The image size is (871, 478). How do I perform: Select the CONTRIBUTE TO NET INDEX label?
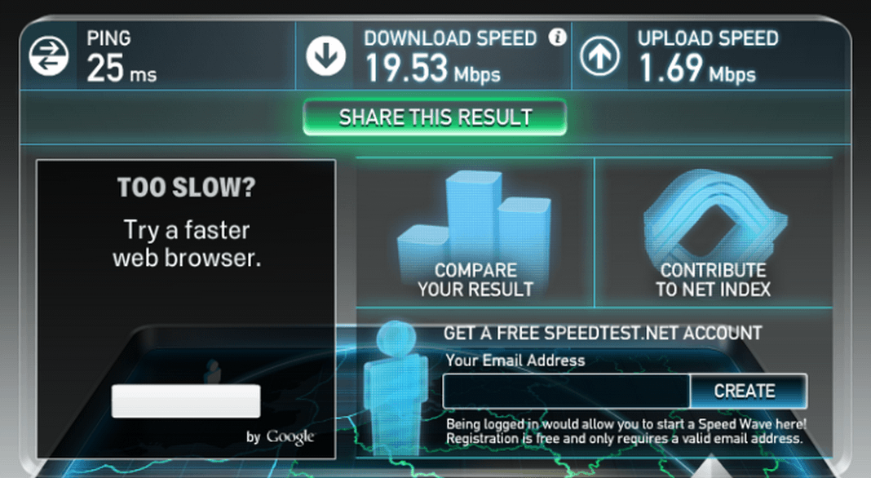point(714,280)
